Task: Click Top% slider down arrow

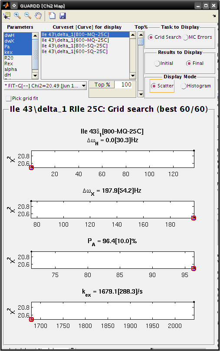Action: 141,94
